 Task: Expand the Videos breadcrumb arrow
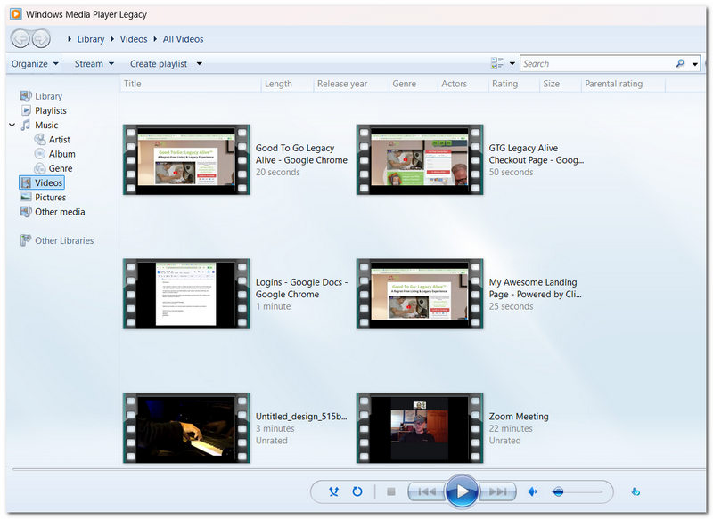112,39
